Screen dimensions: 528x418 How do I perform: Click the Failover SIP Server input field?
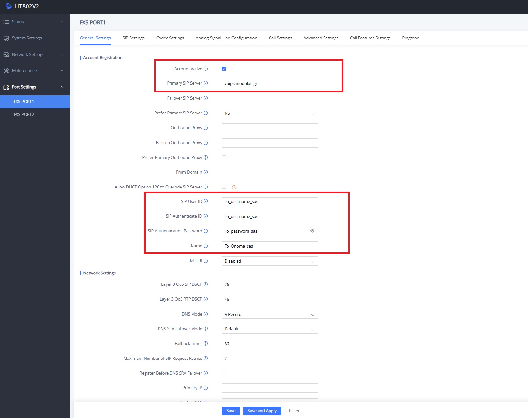coord(269,98)
